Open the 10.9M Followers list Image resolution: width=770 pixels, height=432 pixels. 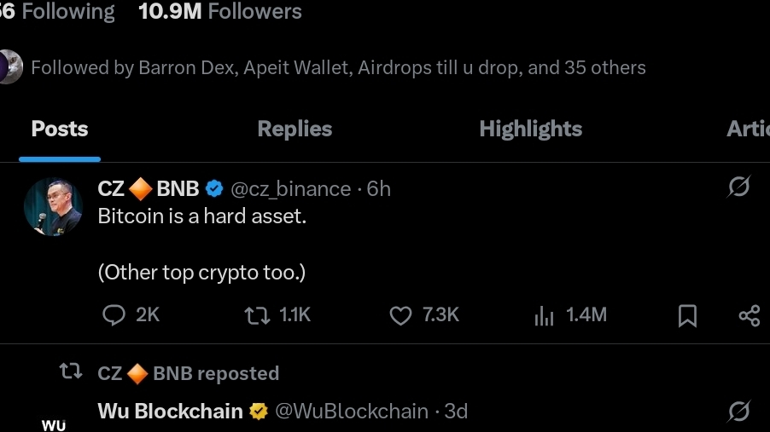pos(220,11)
